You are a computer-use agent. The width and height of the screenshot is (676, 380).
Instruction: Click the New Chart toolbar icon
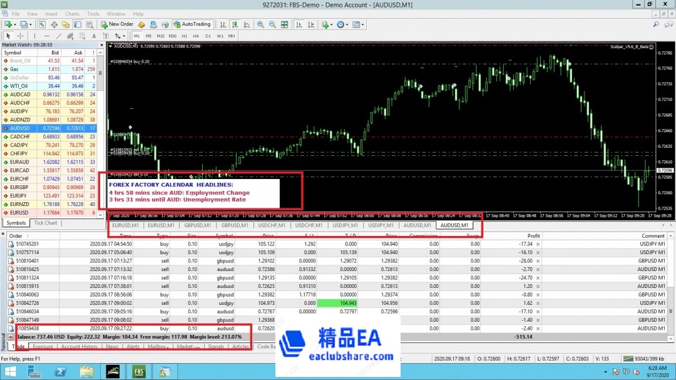[8, 24]
